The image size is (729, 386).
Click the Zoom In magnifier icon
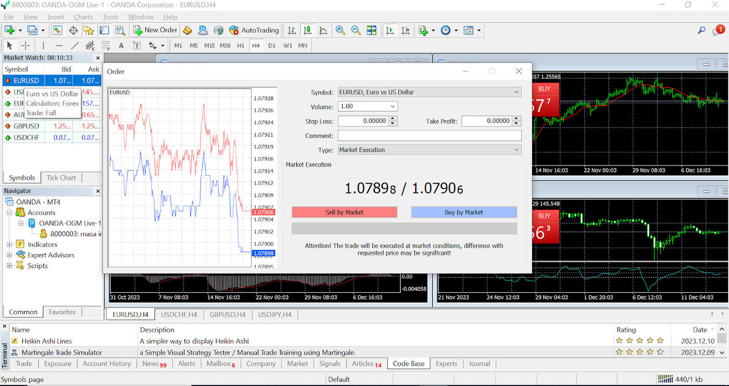340,30
